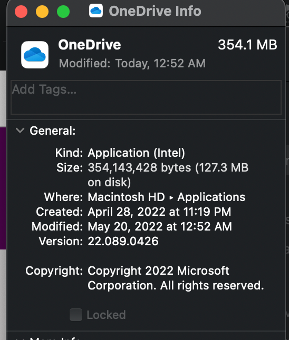Collapse the General section chevron
This screenshot has width=289, height=340.
20,131
